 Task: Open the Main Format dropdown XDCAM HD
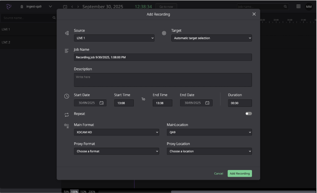(x=117, y=132)
